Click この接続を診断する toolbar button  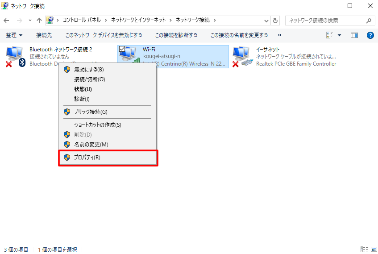[x=176, y=35]
